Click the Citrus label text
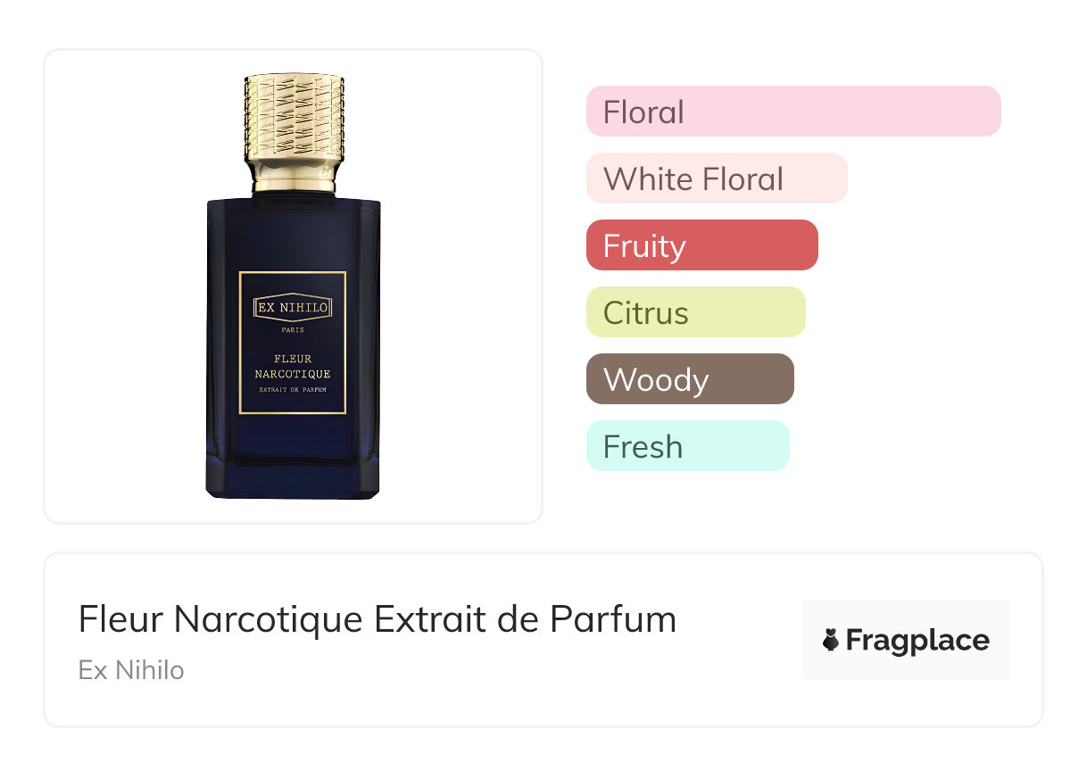Screen dimensions: 1087x771 [x=646, y=313]
